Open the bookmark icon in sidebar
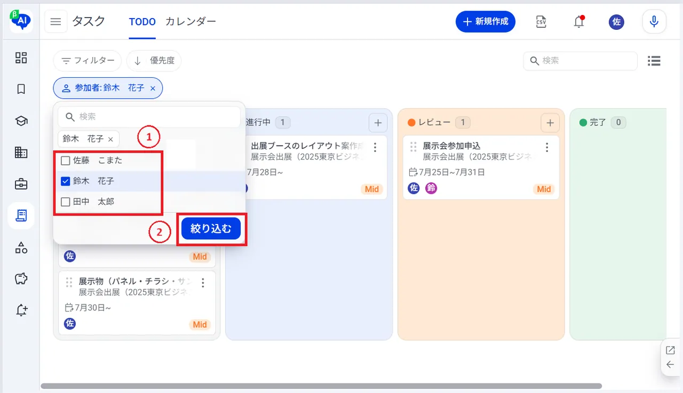The image size is (683, 393). pos(21,89)
